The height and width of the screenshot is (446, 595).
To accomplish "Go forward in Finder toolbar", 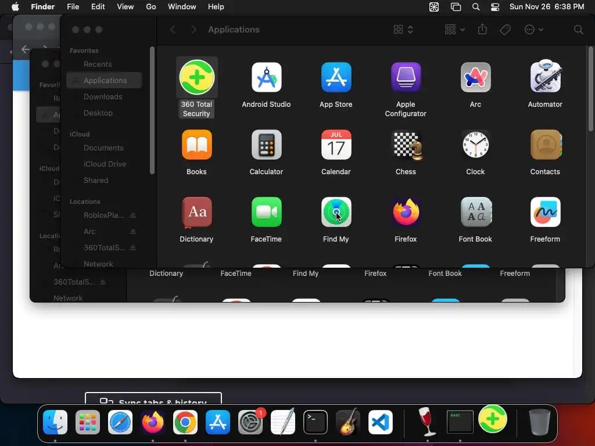I will (193, 30).
